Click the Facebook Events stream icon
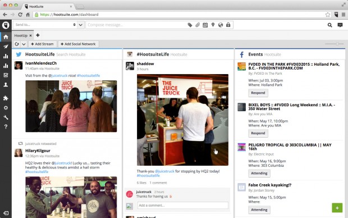 click(242, 54)
